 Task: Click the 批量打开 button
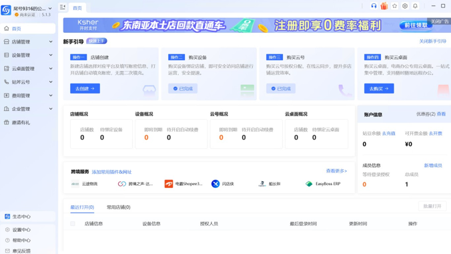[x=432, y=207]
